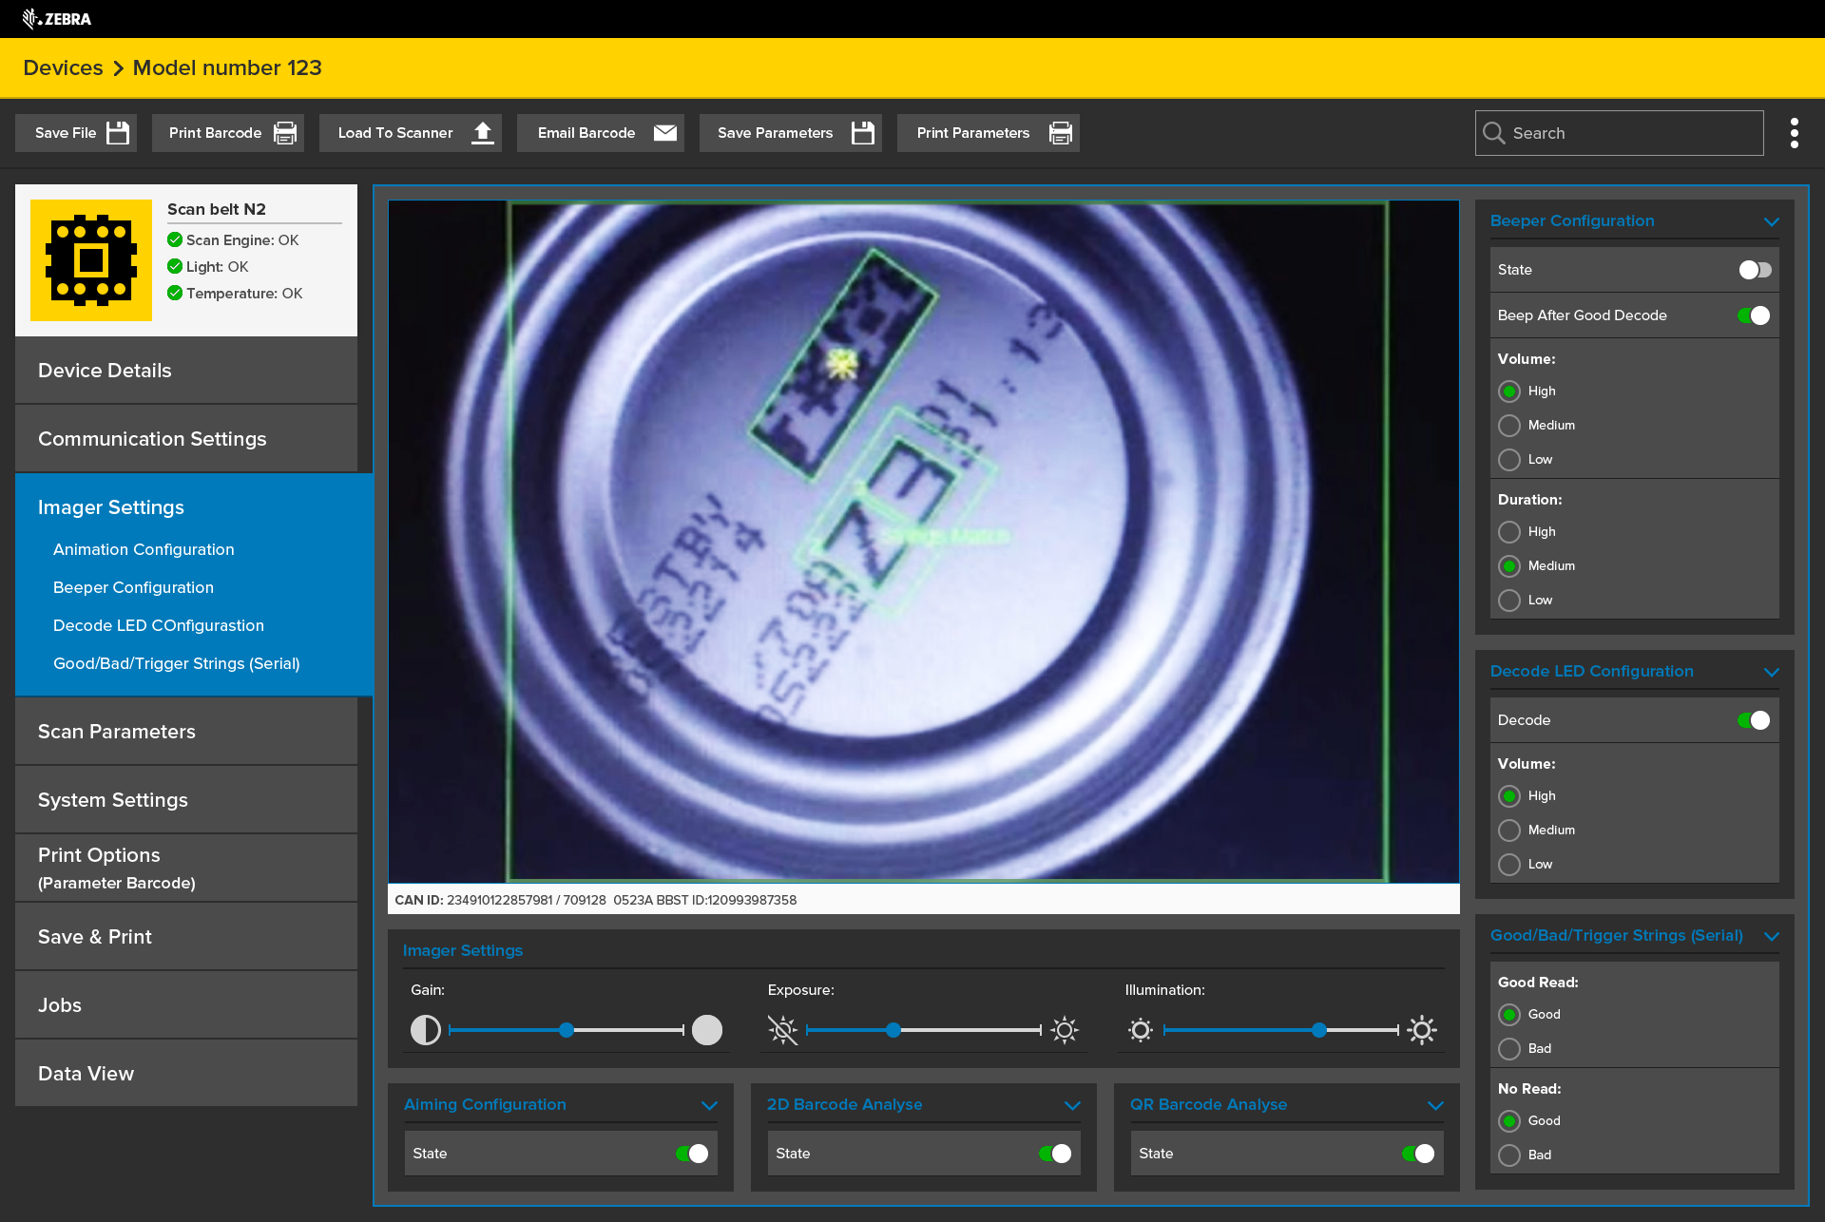Open the three-dot more options menu
This screenshot has width=1825, height=1222.
tap(1794, 133)
